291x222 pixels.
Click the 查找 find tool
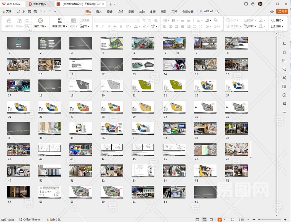pyautogui.click(x=277, y=20)
